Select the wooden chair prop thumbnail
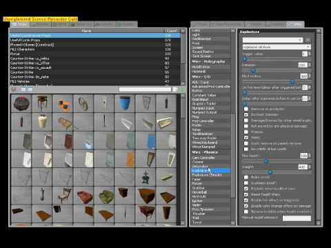This screenshot has height=248, width=331. (x=63, y=196)
